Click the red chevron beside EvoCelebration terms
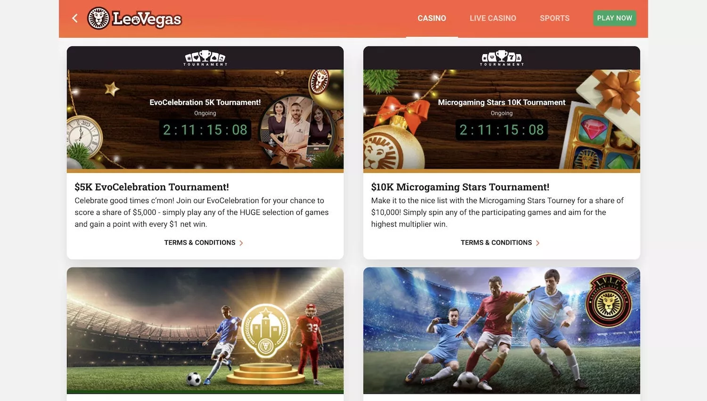 [241, 243]
